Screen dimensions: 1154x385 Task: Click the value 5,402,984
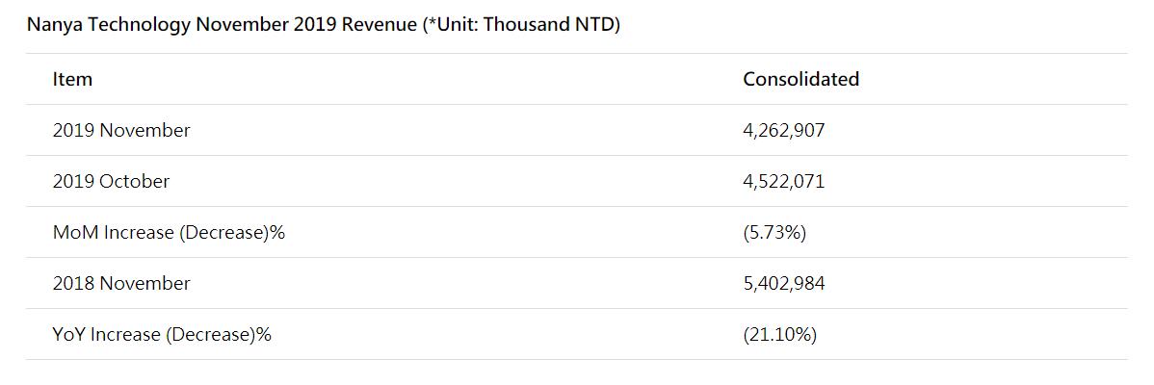tap(784, 284)
